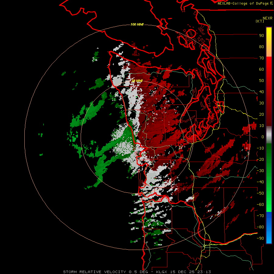Click the 30 value on velocity legend
274x274 pixels.
pos(262,103)
